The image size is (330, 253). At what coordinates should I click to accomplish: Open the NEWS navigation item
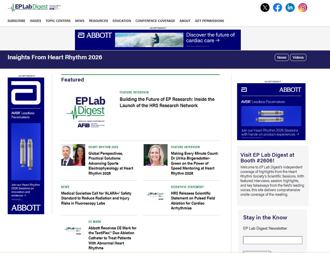click(80, 21)
